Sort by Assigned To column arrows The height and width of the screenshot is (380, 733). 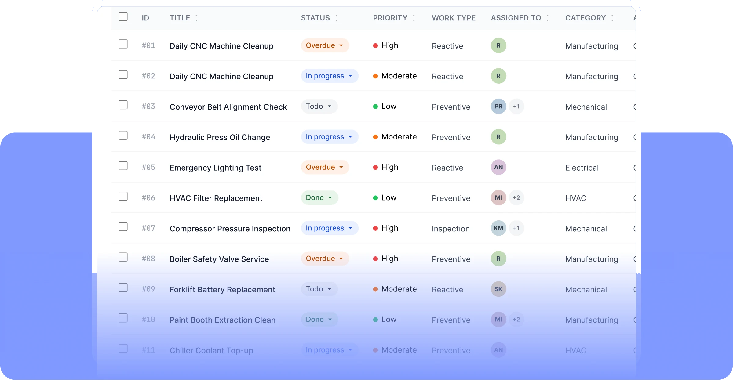click(x=548, y=18)
